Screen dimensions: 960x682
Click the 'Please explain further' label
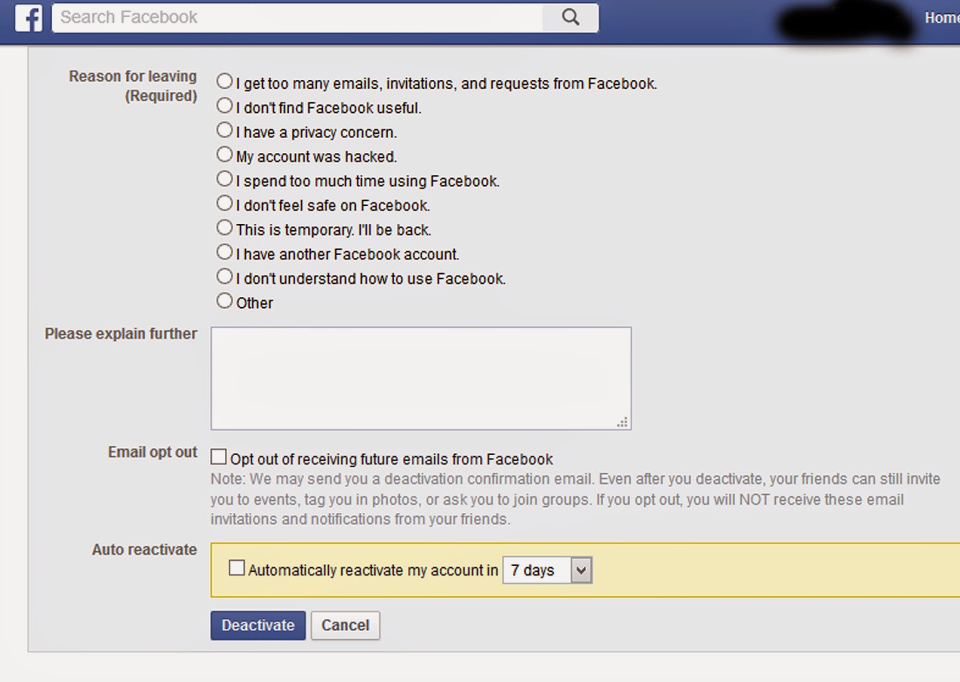pyautogui.click(x=121, y=334)
